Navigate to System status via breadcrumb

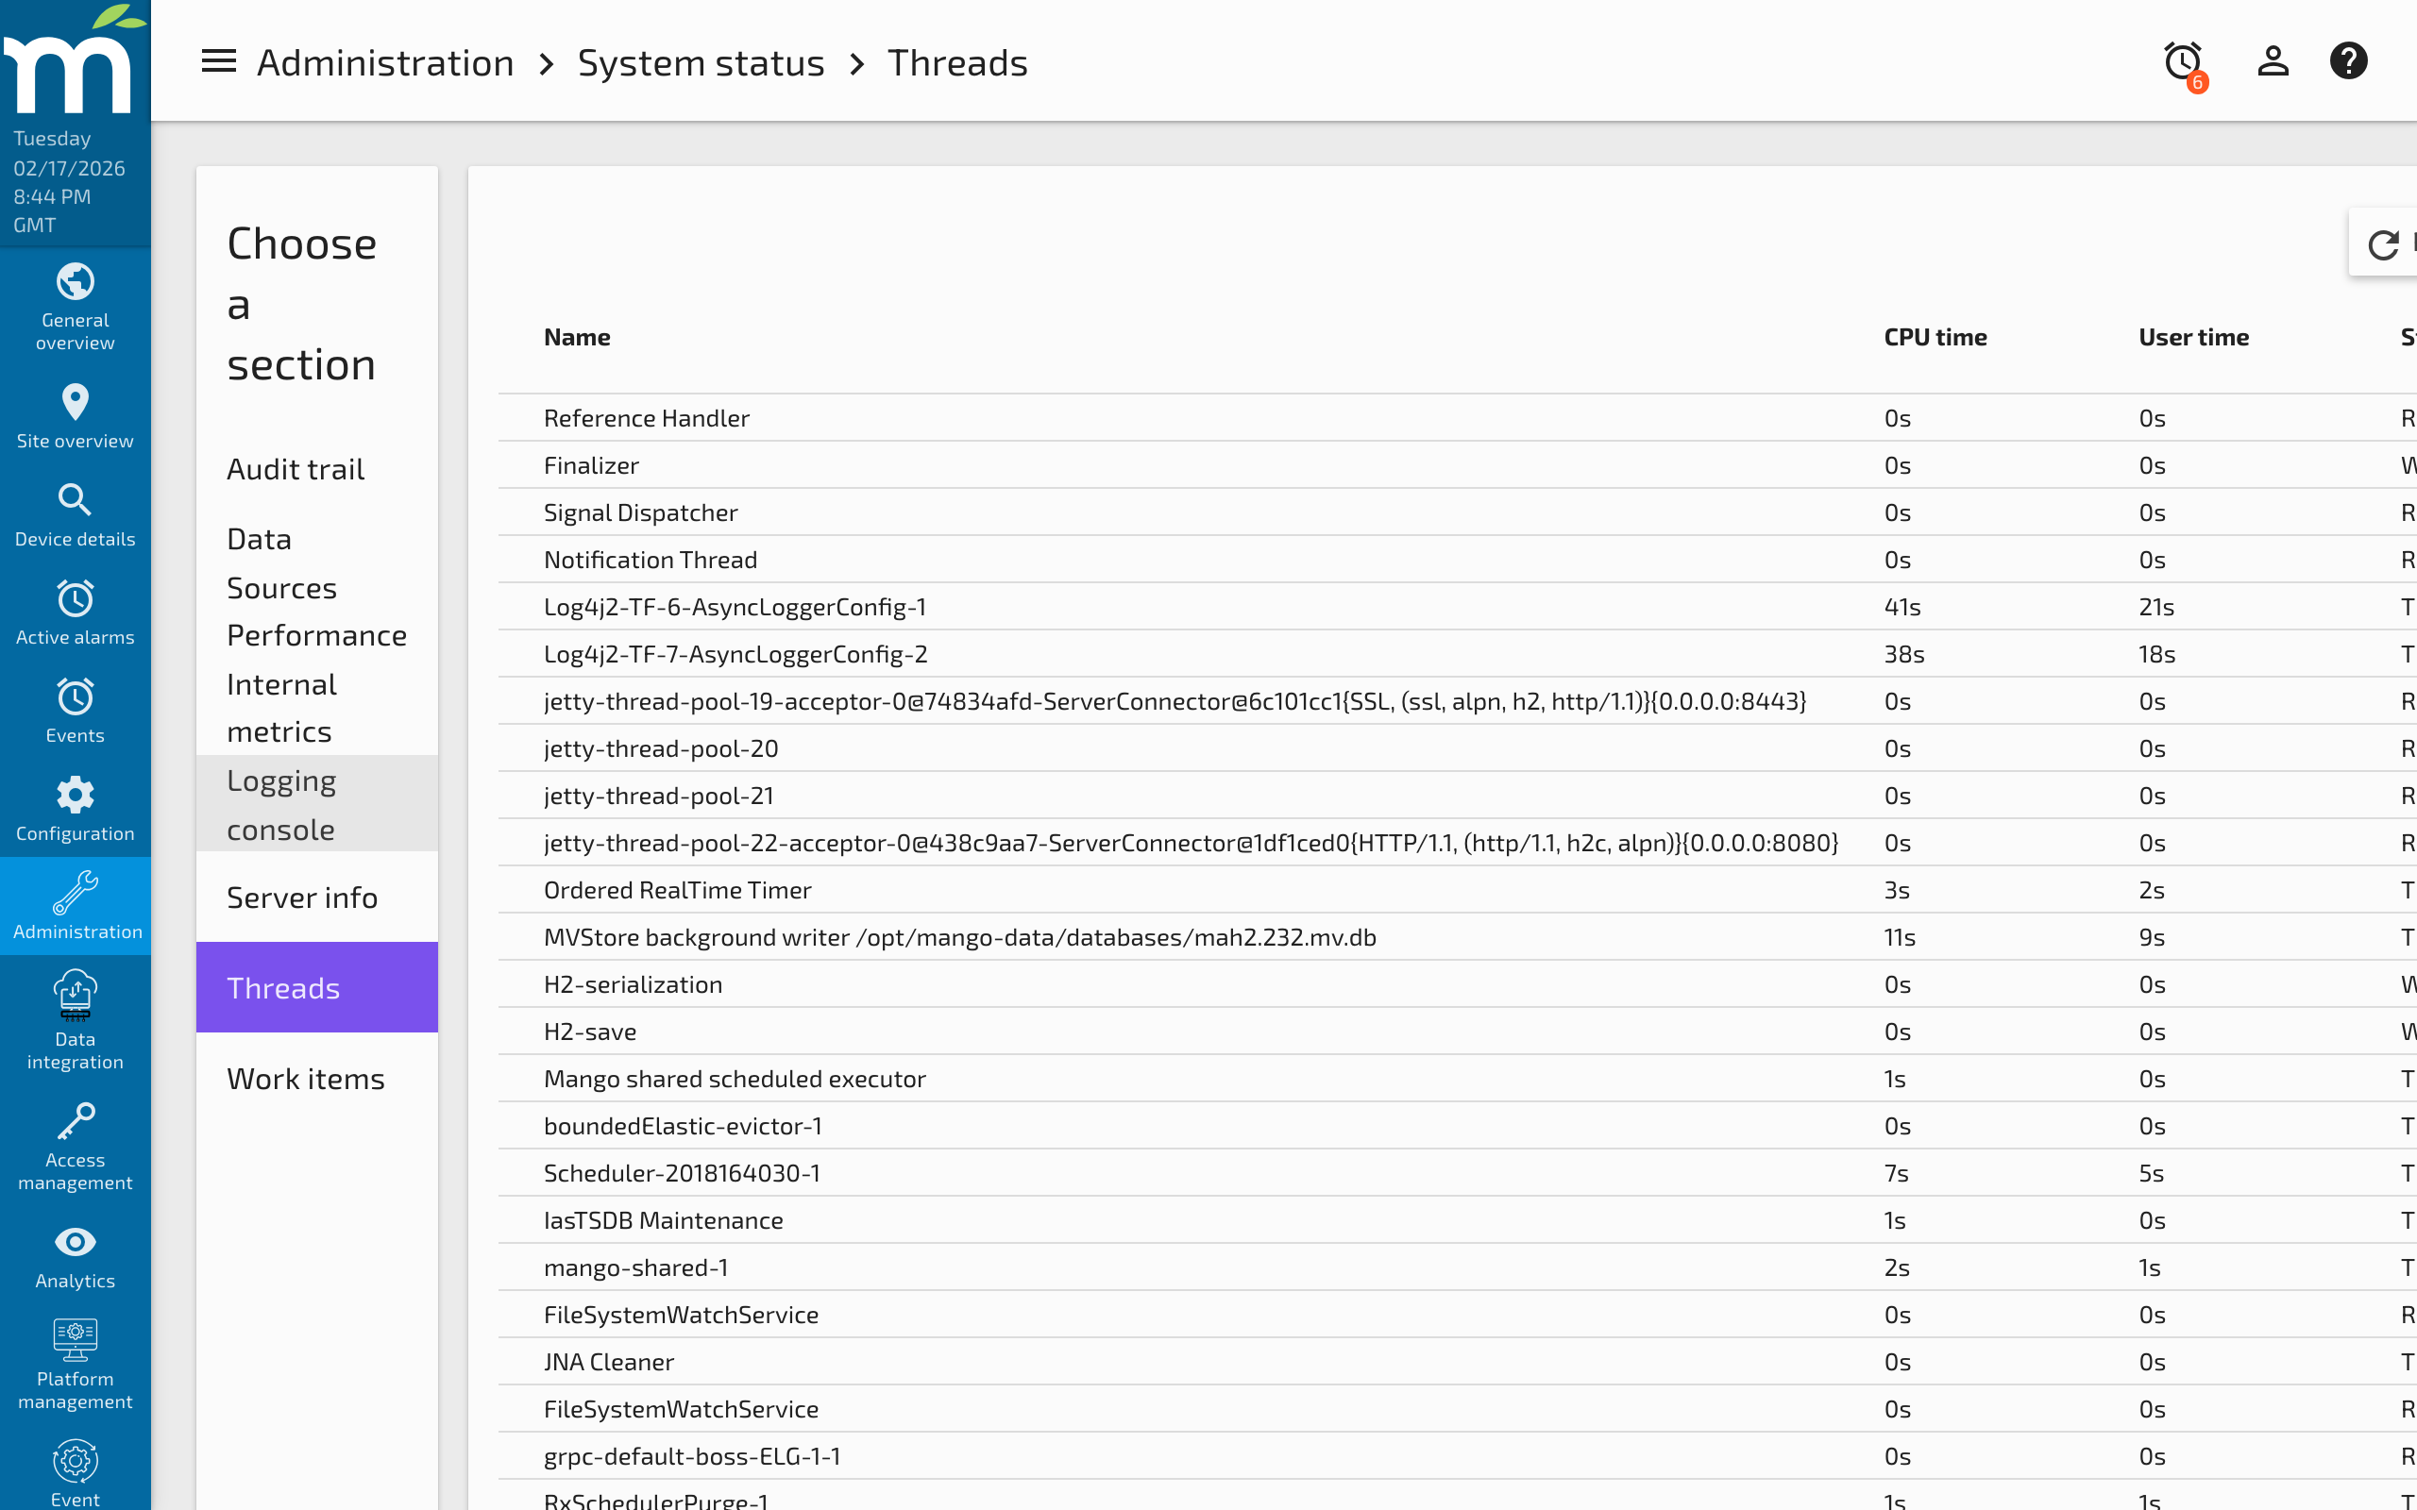coord(701,61)
